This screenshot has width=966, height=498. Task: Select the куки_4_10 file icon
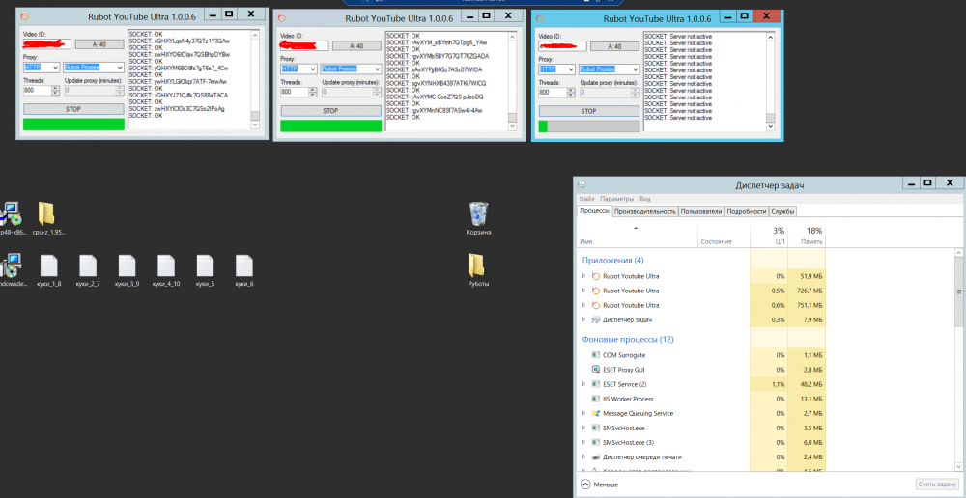[x=166, y=265]
